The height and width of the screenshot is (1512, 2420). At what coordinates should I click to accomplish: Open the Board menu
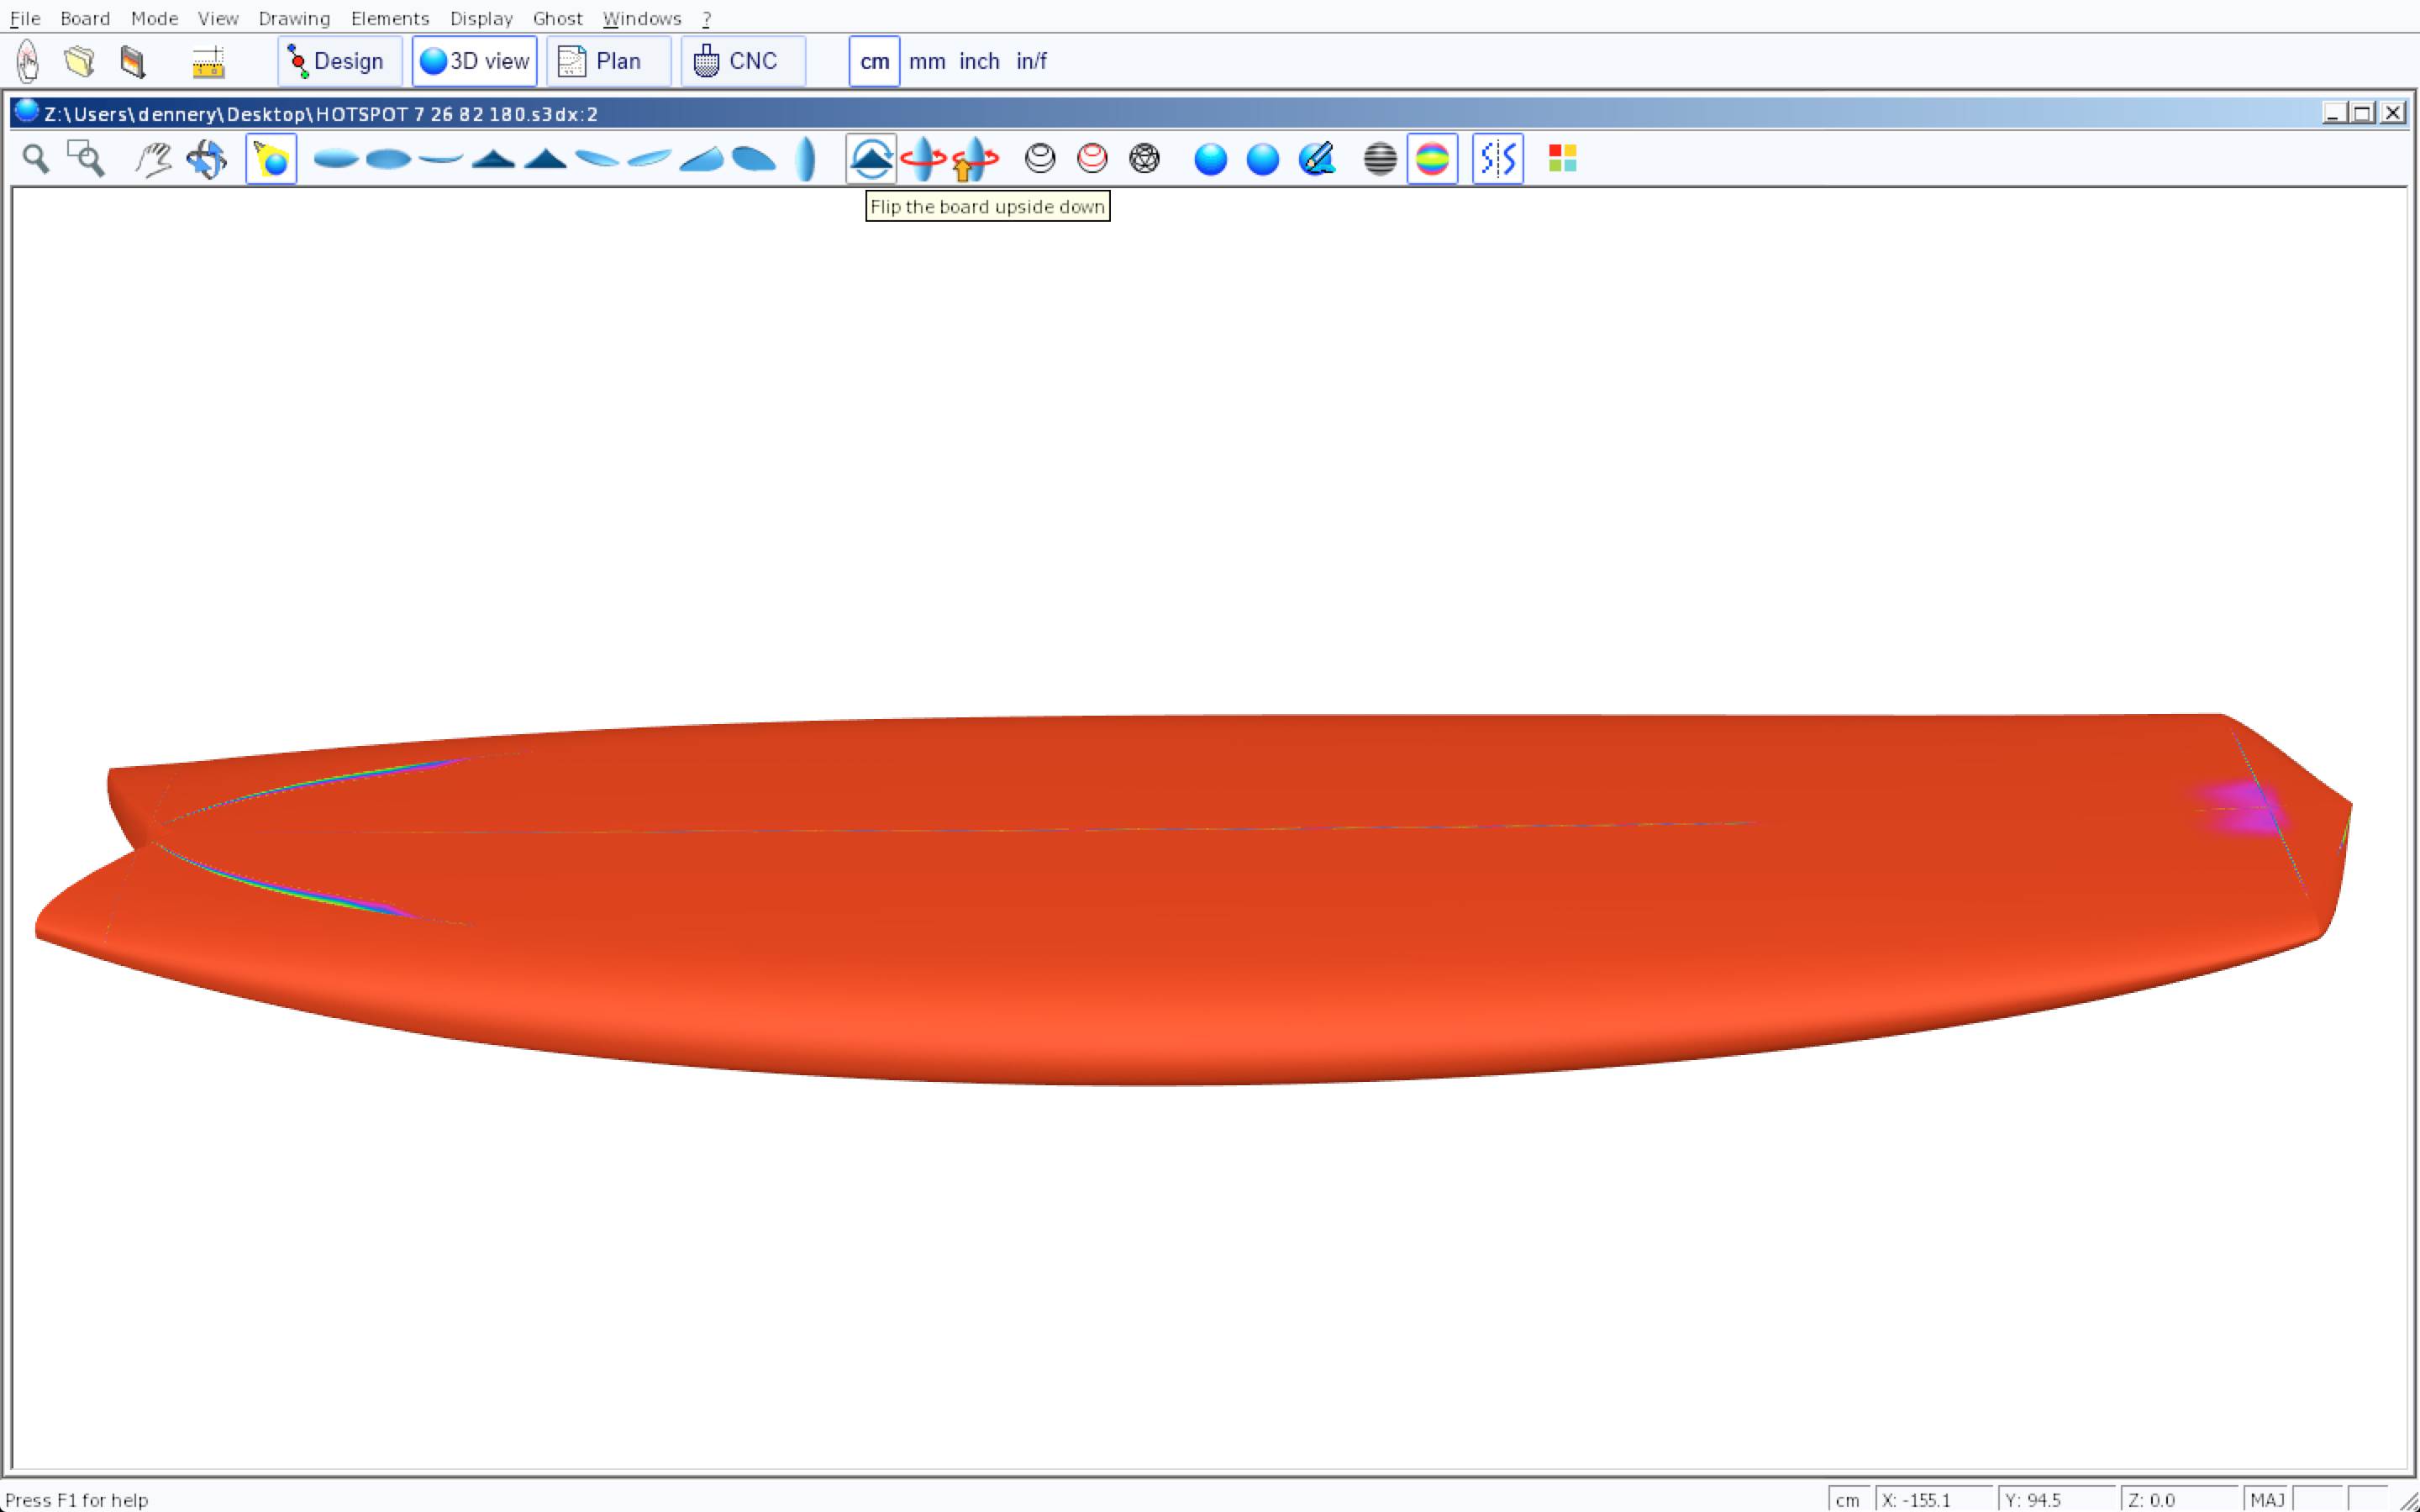[x=85, y=18]
